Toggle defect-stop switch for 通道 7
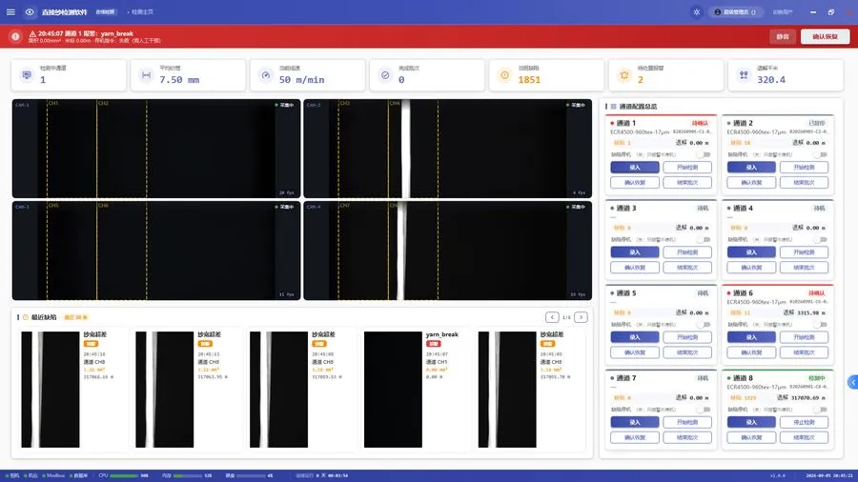 click(x=705, y=410)
